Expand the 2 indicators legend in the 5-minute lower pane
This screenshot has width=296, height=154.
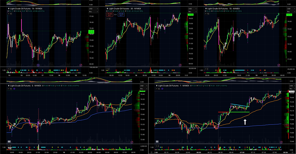click(9, 146)
